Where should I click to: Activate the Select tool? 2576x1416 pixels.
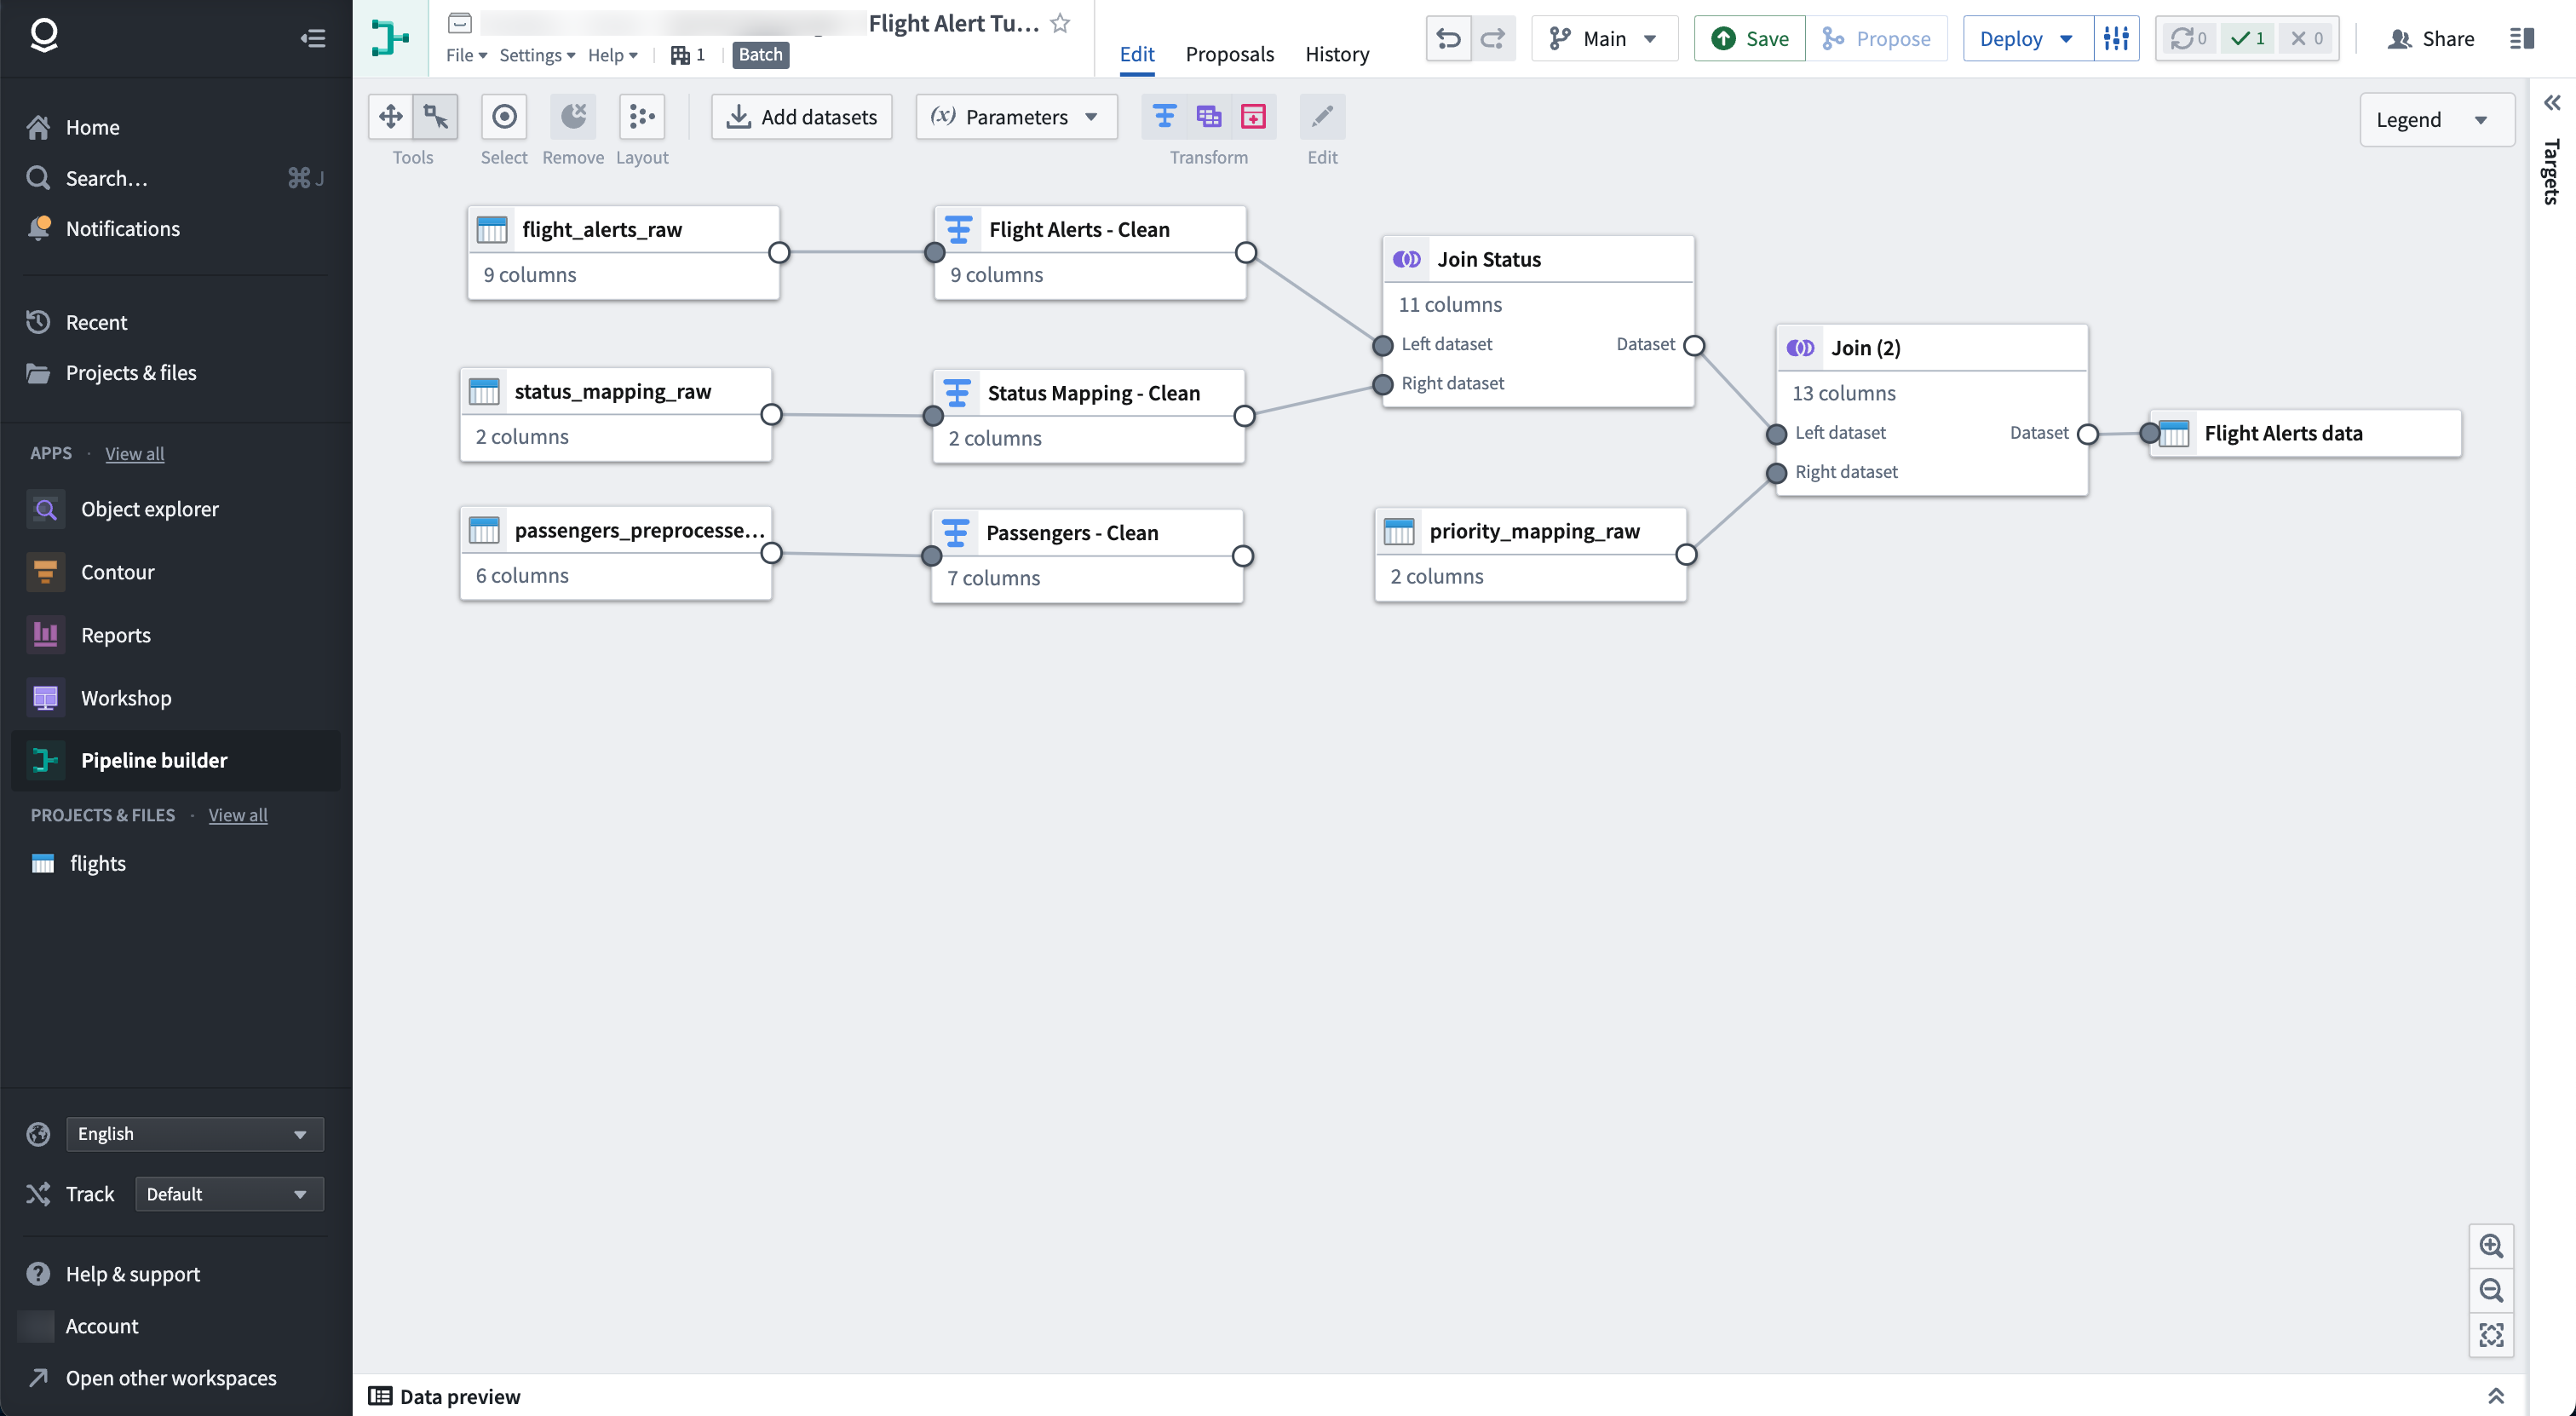pyautogui.click(x=503, y=116)
